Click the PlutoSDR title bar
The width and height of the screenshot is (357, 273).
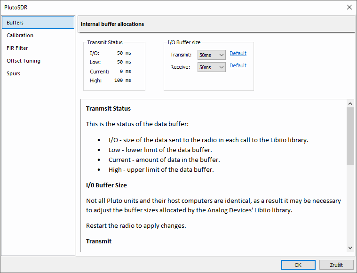[x=141, y=7]
